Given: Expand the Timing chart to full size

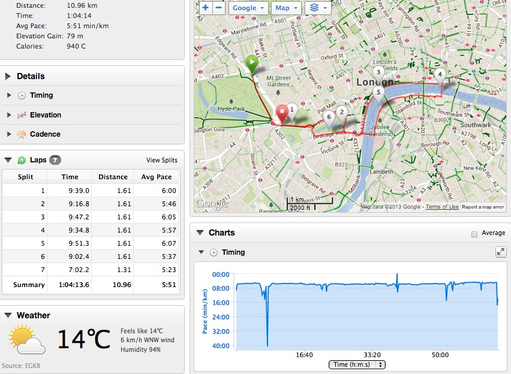Looking at the screenshot, I should (501, 252).
